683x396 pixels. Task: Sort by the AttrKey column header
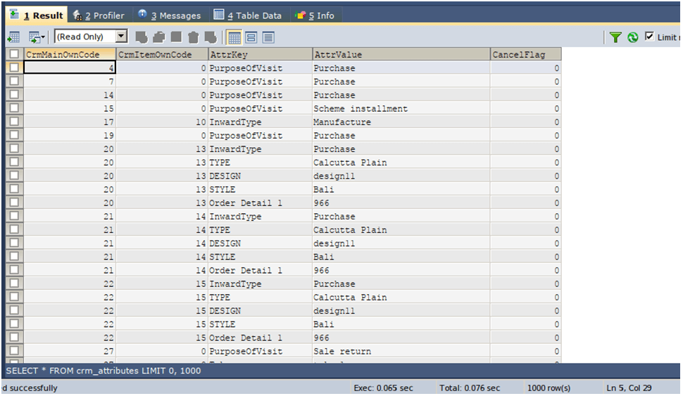point(260,54)
